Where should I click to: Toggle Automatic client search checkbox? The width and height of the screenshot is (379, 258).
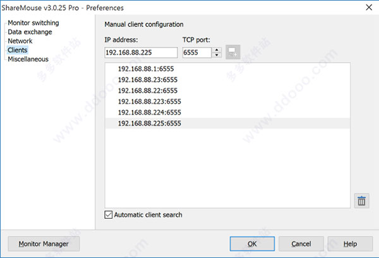pyautogui.click(x=109, y=214)
